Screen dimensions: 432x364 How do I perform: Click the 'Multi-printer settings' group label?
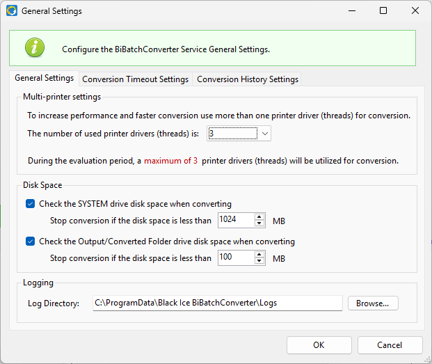point(62,97)
